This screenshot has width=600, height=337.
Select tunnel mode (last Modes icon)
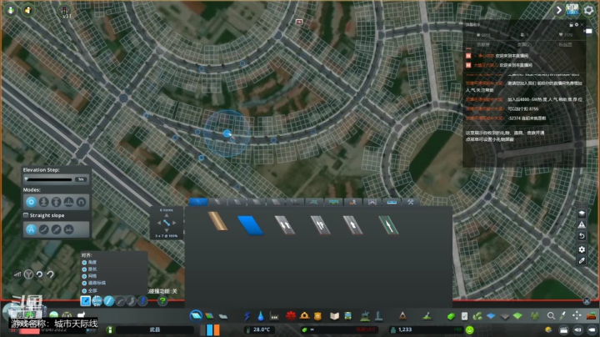[x=81, y=201]
